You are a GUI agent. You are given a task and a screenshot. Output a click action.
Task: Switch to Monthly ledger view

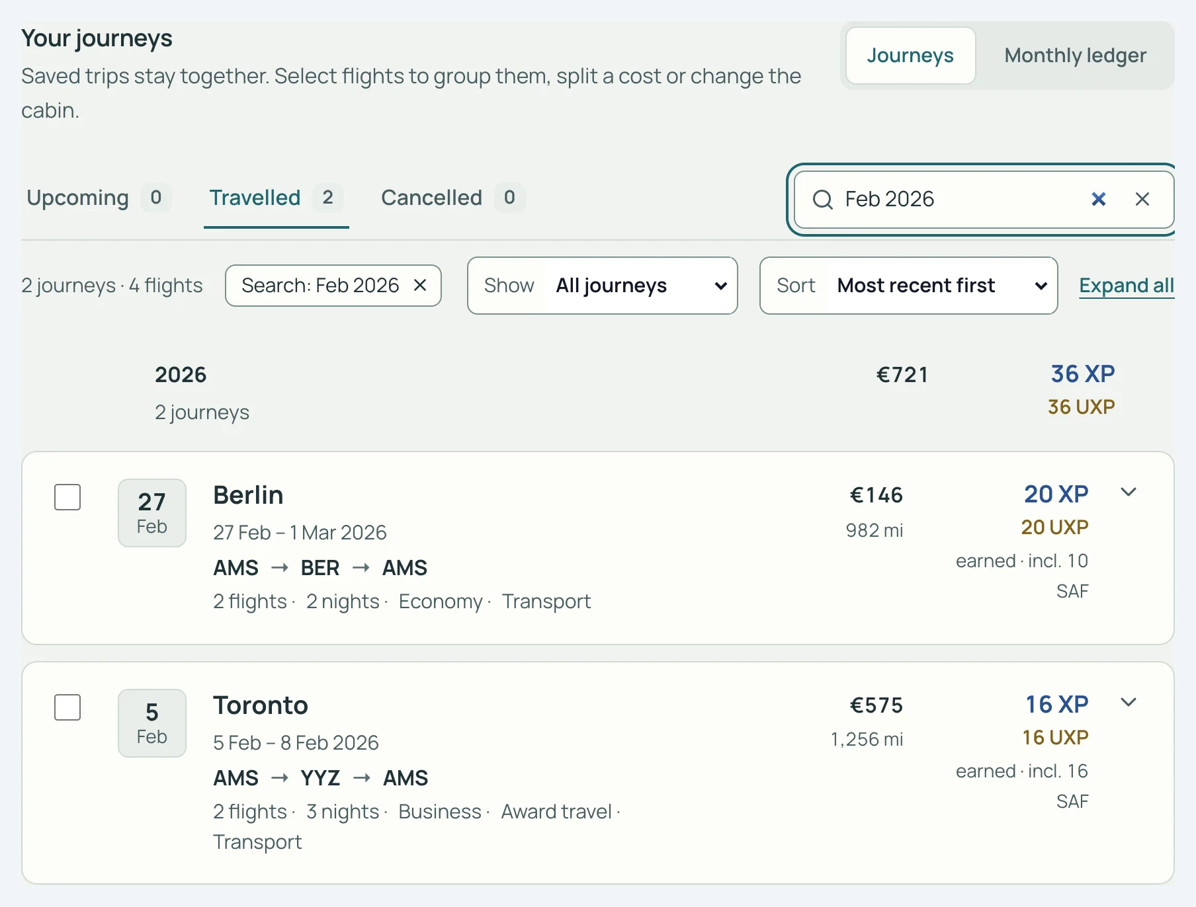(1075, 56)
